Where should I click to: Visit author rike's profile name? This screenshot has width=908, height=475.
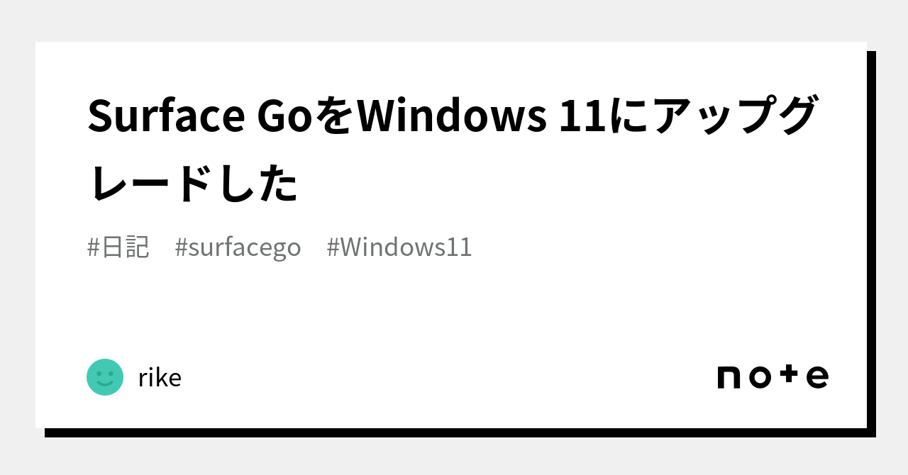click(x=160, y=378)
